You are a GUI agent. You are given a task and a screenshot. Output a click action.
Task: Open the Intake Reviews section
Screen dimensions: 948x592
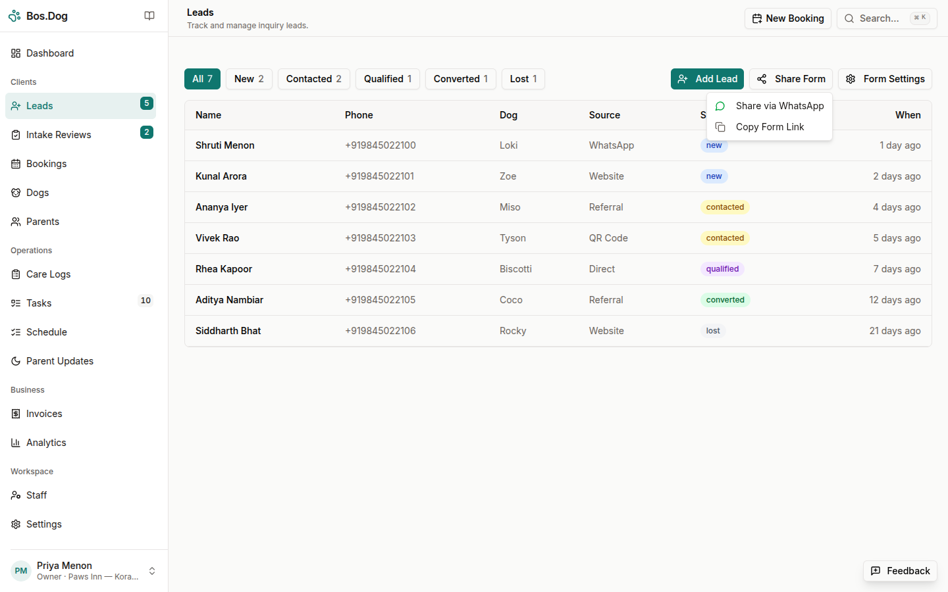click(58, 134)
